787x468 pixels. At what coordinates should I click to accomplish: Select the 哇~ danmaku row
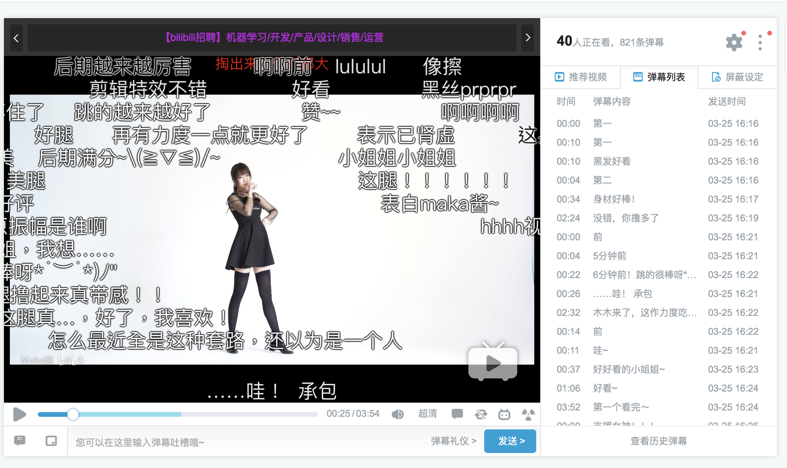tap(658, 350)
